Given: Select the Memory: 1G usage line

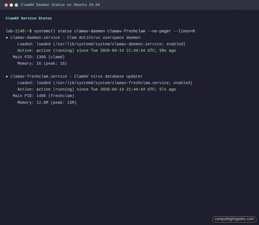Looking at the screenshot, I should click(42, 63).
